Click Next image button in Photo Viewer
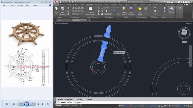This screenshot has width=193, height=108. (x=33, y=104)
